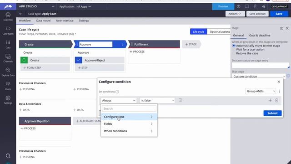Select the Fulfillment stage header
291x164 pixels.
click(154, 44)
